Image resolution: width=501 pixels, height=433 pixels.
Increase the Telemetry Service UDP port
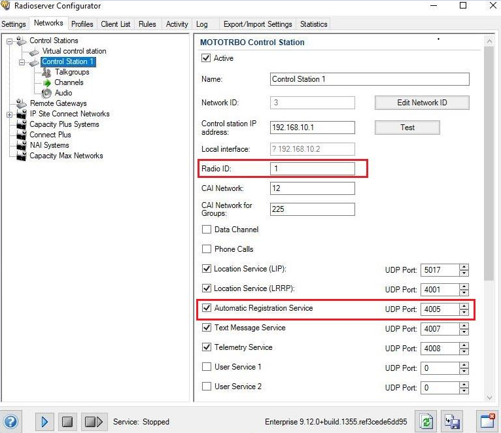[x=464, y=345]
